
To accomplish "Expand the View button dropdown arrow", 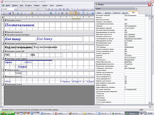I will (6, 13).
